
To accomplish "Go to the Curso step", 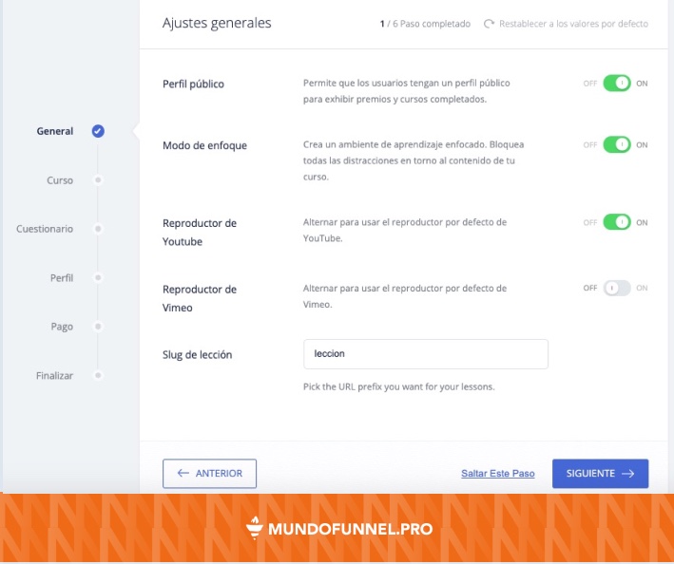I will tap(60, 180).
